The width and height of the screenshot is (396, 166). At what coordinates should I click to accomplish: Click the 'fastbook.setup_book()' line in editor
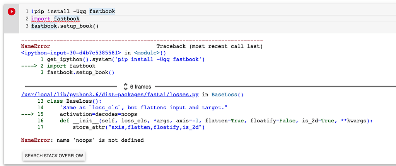(x=65, y=26)
